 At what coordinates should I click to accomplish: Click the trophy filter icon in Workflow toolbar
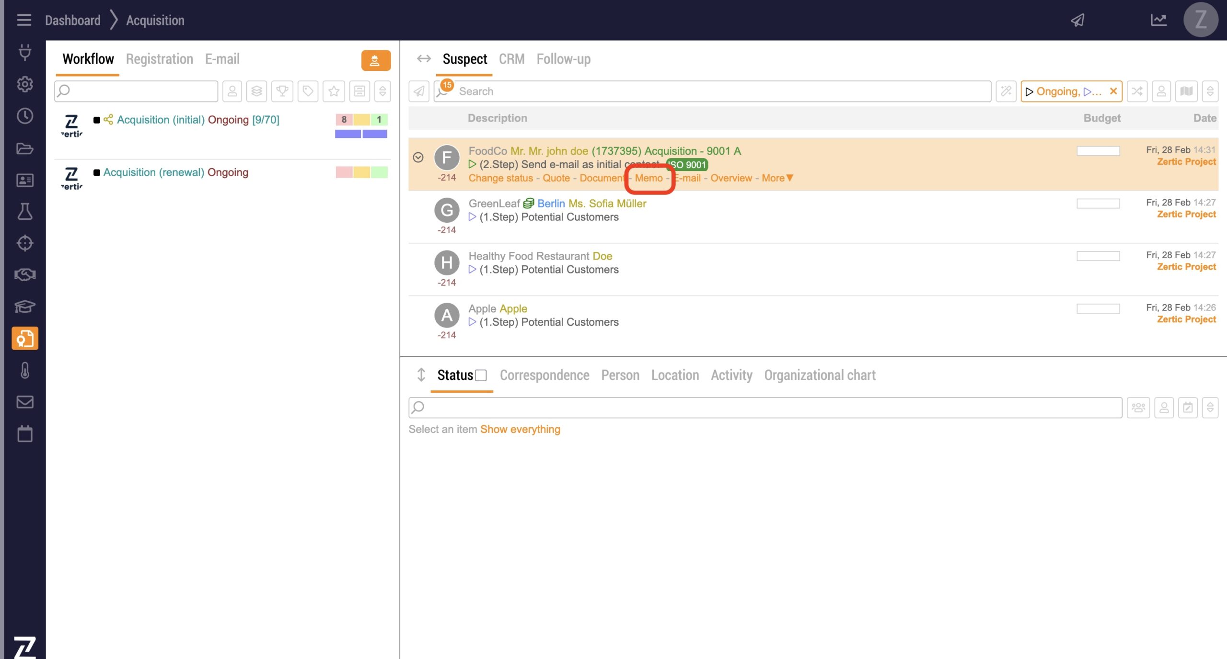point(282,91)
